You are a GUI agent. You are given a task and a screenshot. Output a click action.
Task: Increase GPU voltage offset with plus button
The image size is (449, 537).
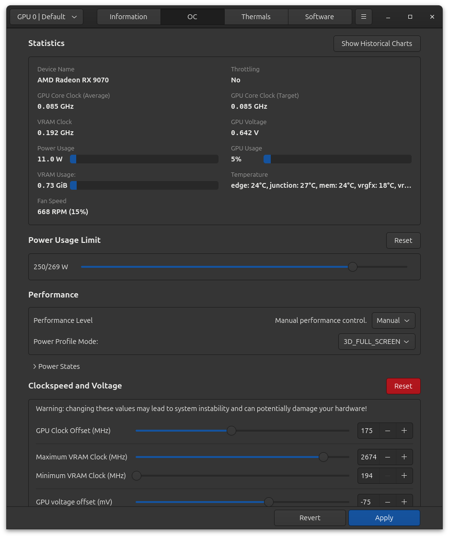[x=404, y=502]
